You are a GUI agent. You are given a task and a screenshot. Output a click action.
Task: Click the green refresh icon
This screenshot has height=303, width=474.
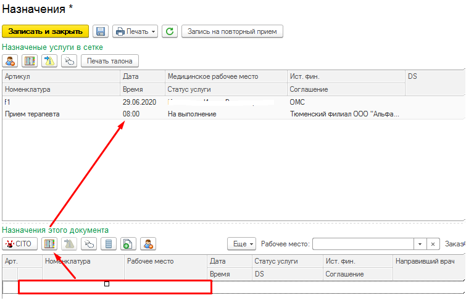click(x=170, y=31)
